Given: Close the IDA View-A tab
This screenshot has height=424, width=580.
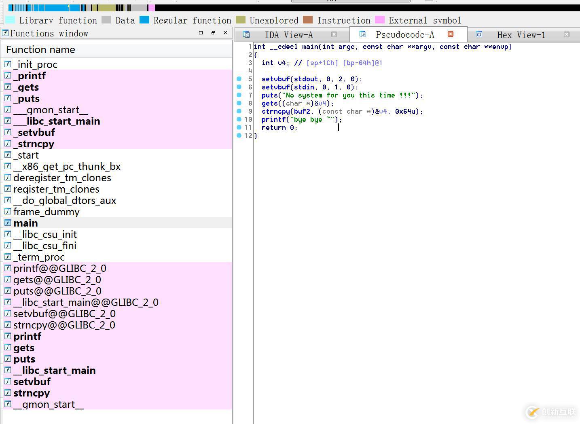Looking at the screenshot, I should 334,35.
